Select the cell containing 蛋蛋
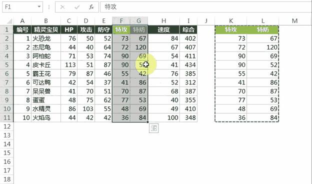The image size is (312, 184). (46, 100)
